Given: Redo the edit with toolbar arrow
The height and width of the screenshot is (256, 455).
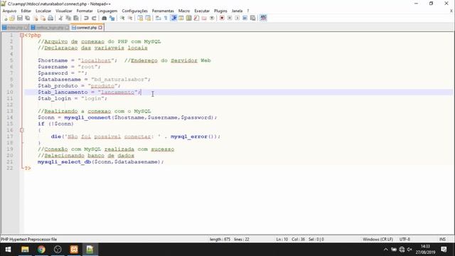Looking at the screenshot, I should coord(94,18).
